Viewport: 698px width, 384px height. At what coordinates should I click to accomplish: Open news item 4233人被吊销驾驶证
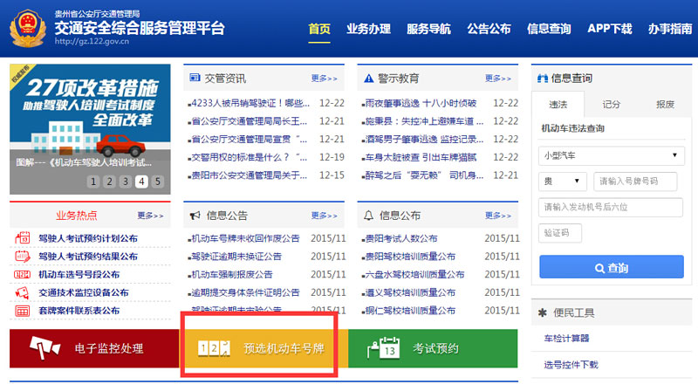pos(250,103)
